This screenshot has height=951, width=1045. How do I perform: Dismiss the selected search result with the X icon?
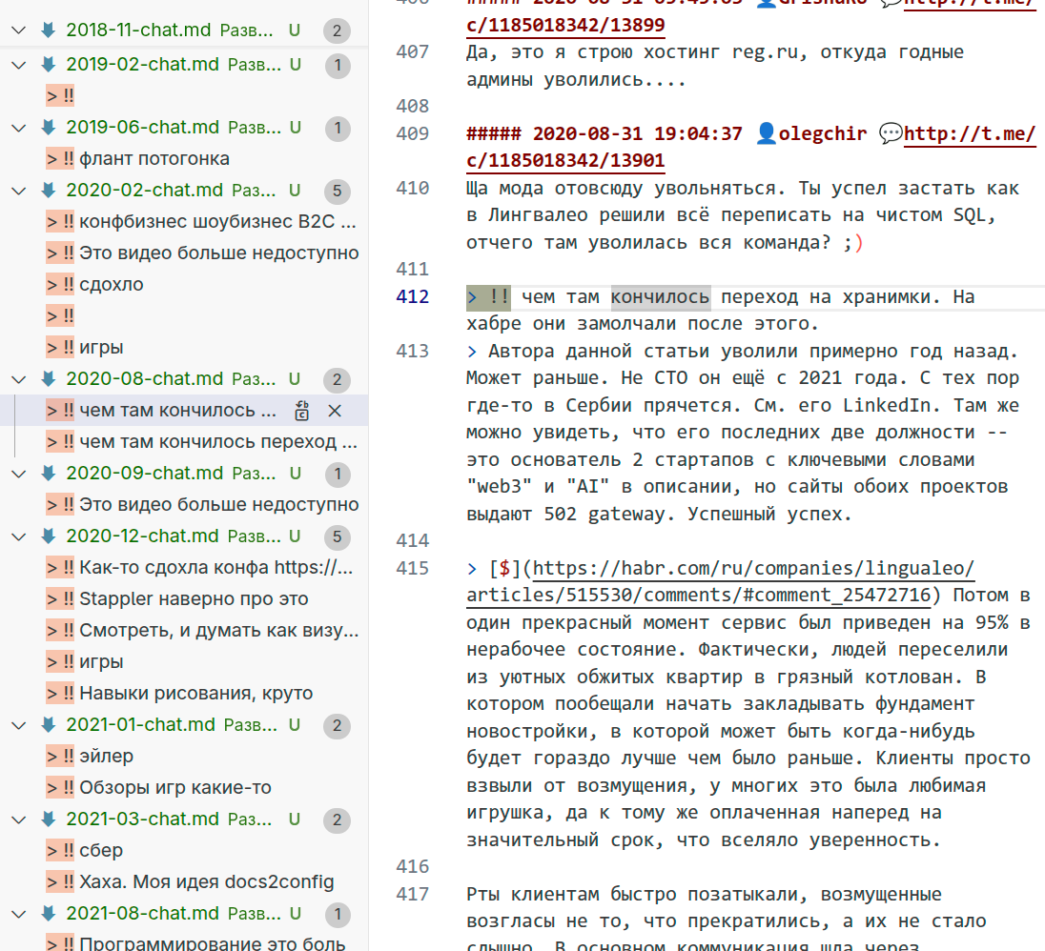pos(335,411)
